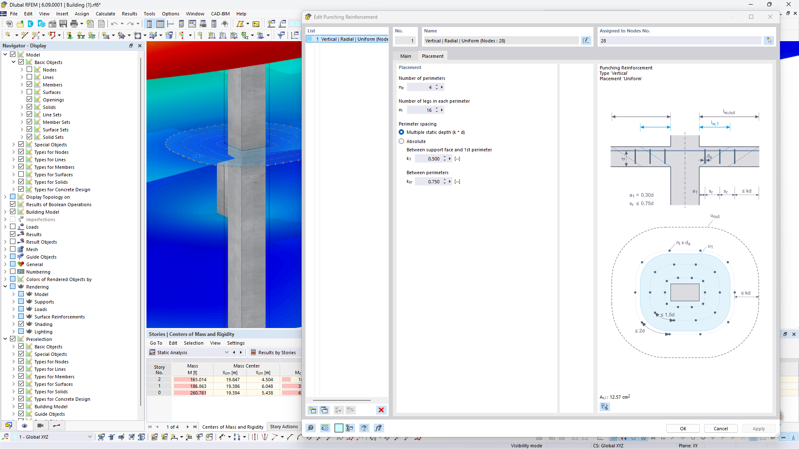Switch to the Placement tab
The height and width of the screenshot is (449, 799).
click(433, 56)
